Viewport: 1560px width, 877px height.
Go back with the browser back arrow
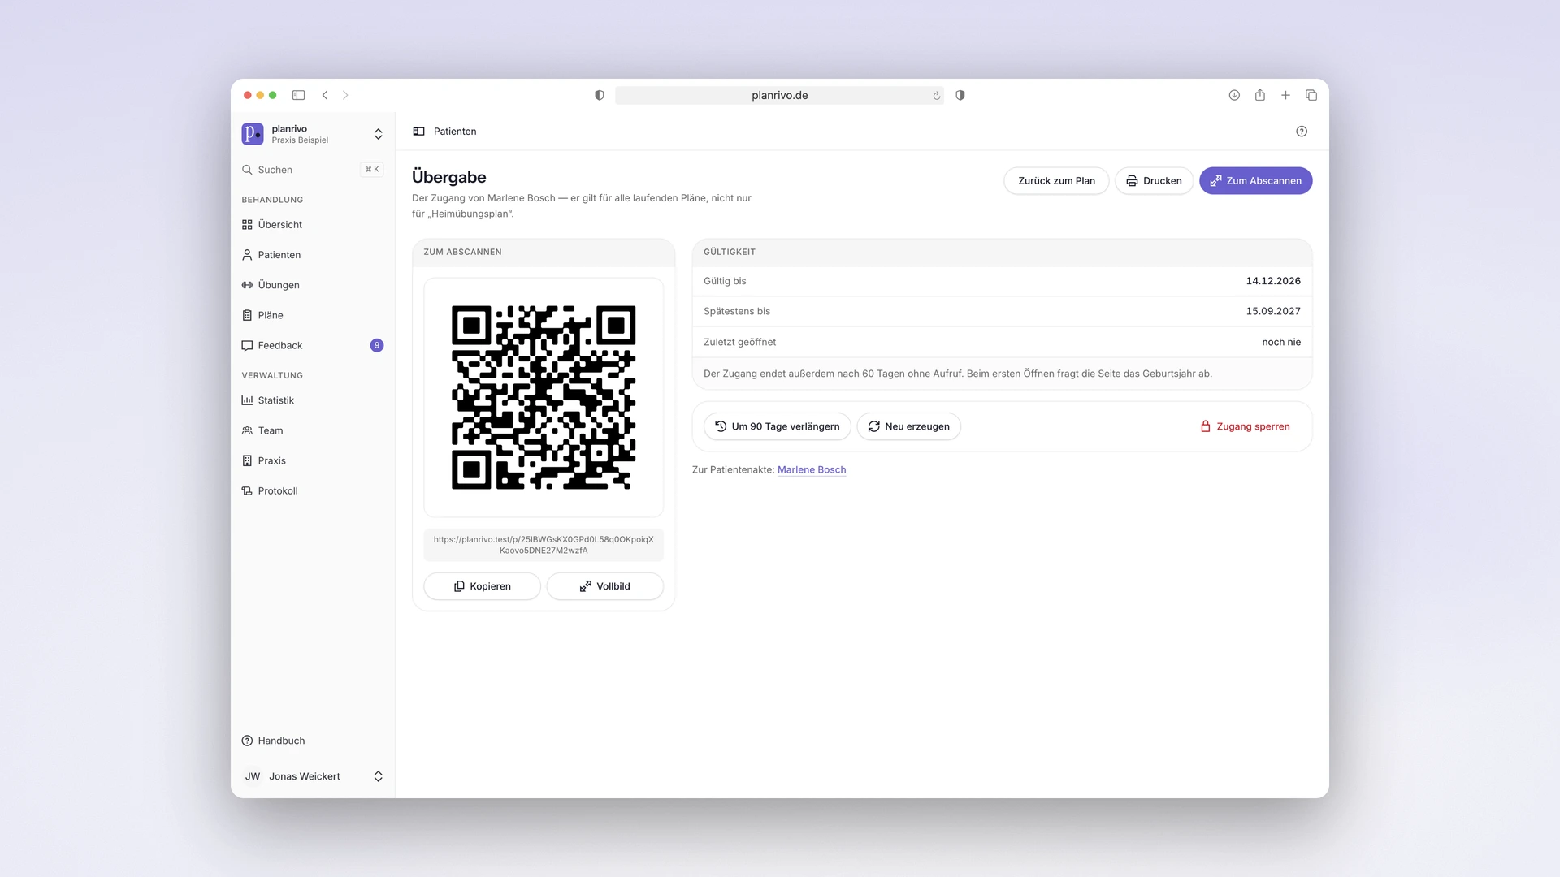click(325, 95)
